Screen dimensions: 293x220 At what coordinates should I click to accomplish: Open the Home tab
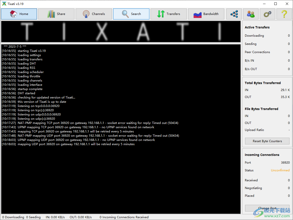coord(19,14)
